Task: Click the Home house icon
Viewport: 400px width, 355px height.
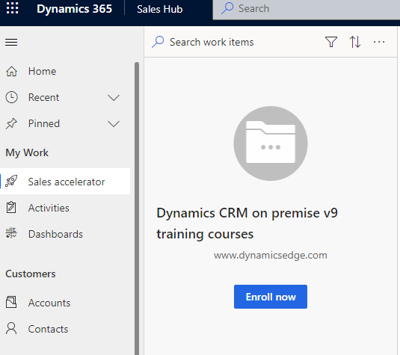Action: click(11, 71)
